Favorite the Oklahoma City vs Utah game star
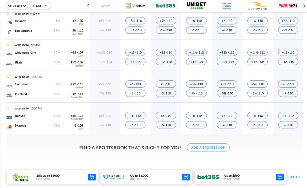This screenshot has height=188, width=307. (8, 45)
